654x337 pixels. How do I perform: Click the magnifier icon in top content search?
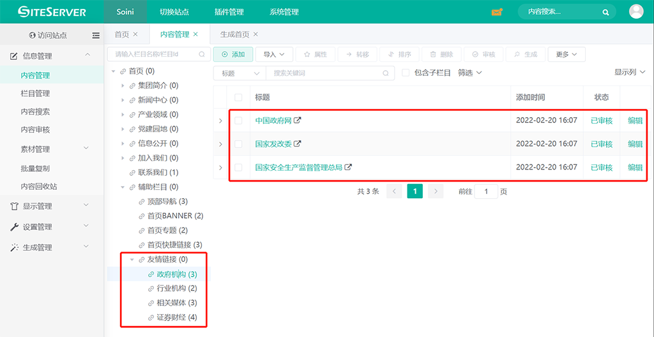(x=605, y=12)
